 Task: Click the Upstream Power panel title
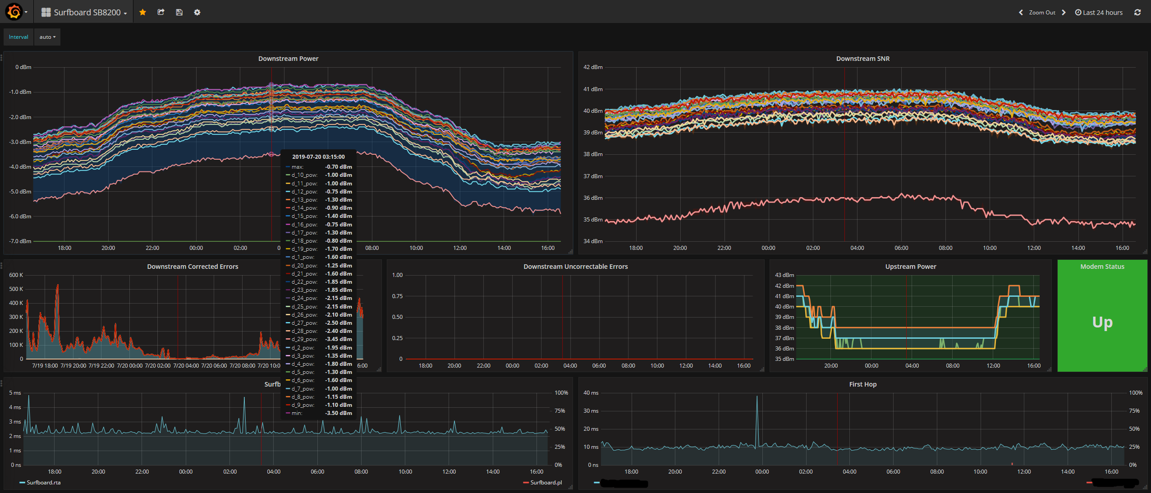(x=910, y=267)
